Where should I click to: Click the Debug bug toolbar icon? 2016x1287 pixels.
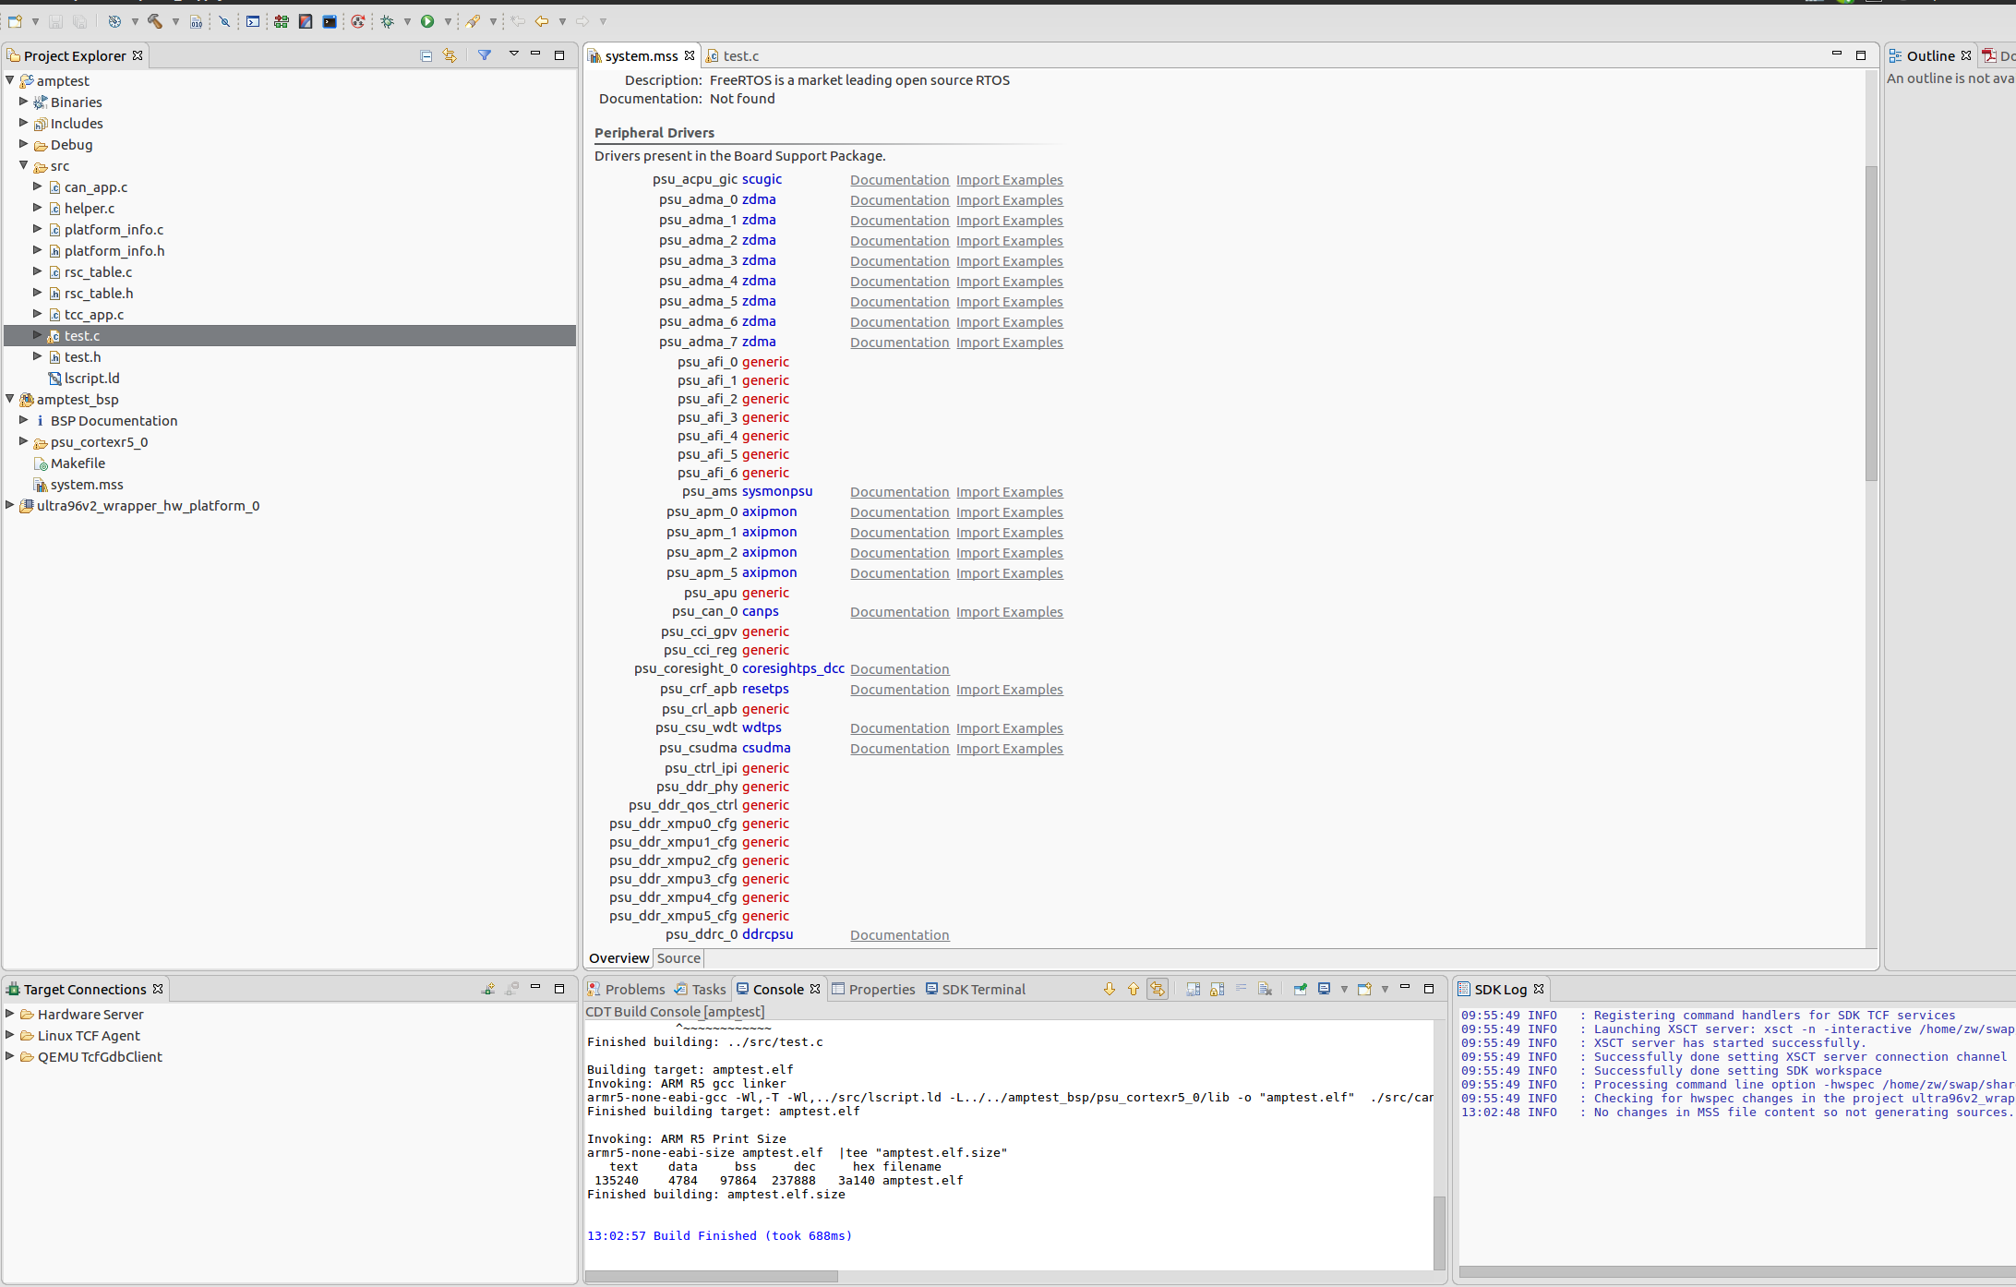pos(388,21)
